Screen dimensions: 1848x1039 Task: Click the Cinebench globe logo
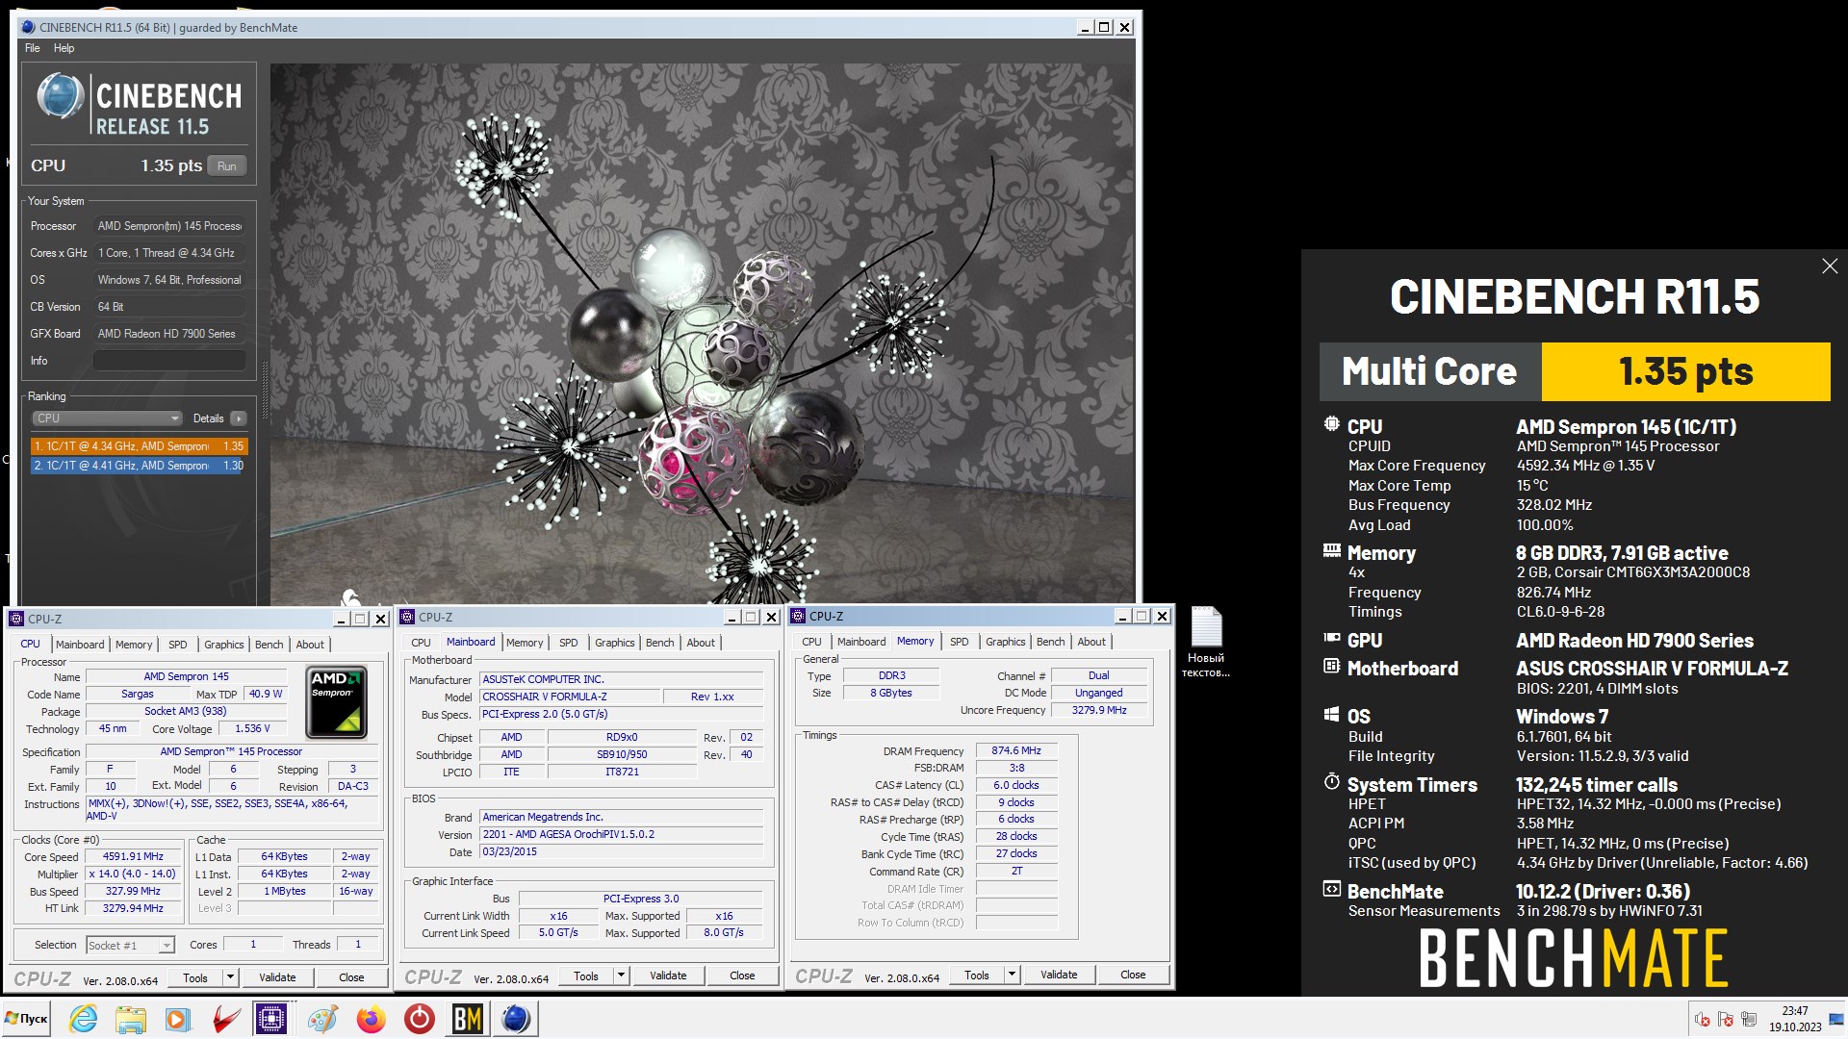[60, 97]
